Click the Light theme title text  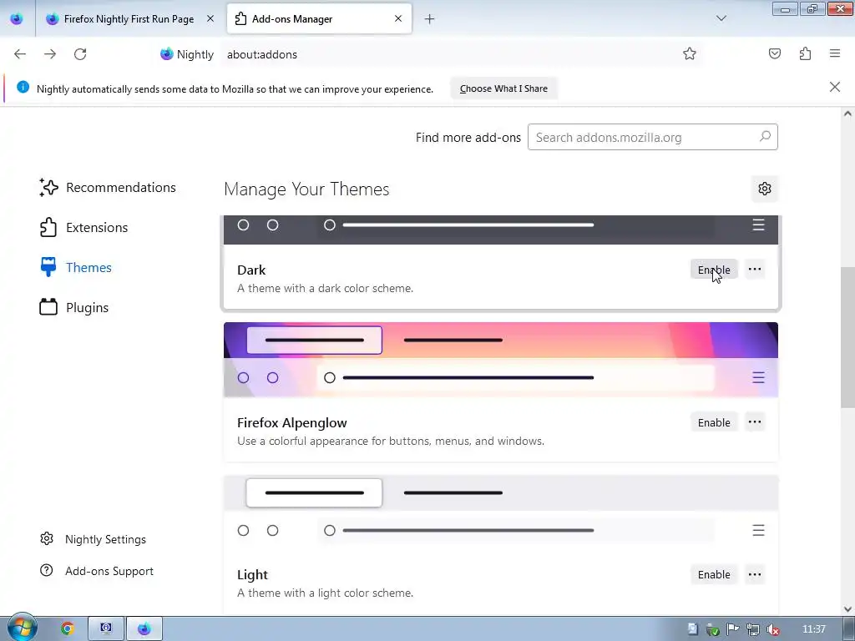[252, 575]
